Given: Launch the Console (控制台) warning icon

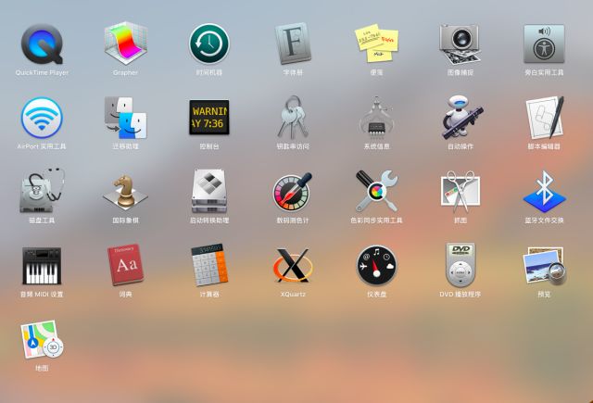Looking at the screenshot, I should pos(208,118).
